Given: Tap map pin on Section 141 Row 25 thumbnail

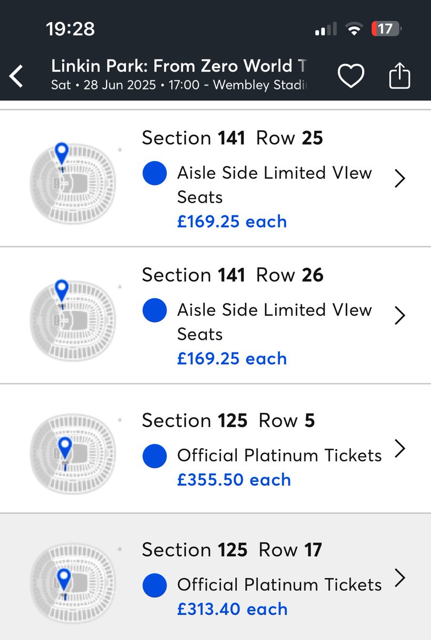Looking at the screenshot, I should [62, 153].
